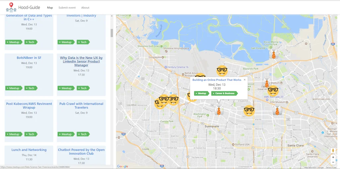340x169 pixels.
Task: Open the BotsNBeer in SF event
Action: click(x=29, y=58)
